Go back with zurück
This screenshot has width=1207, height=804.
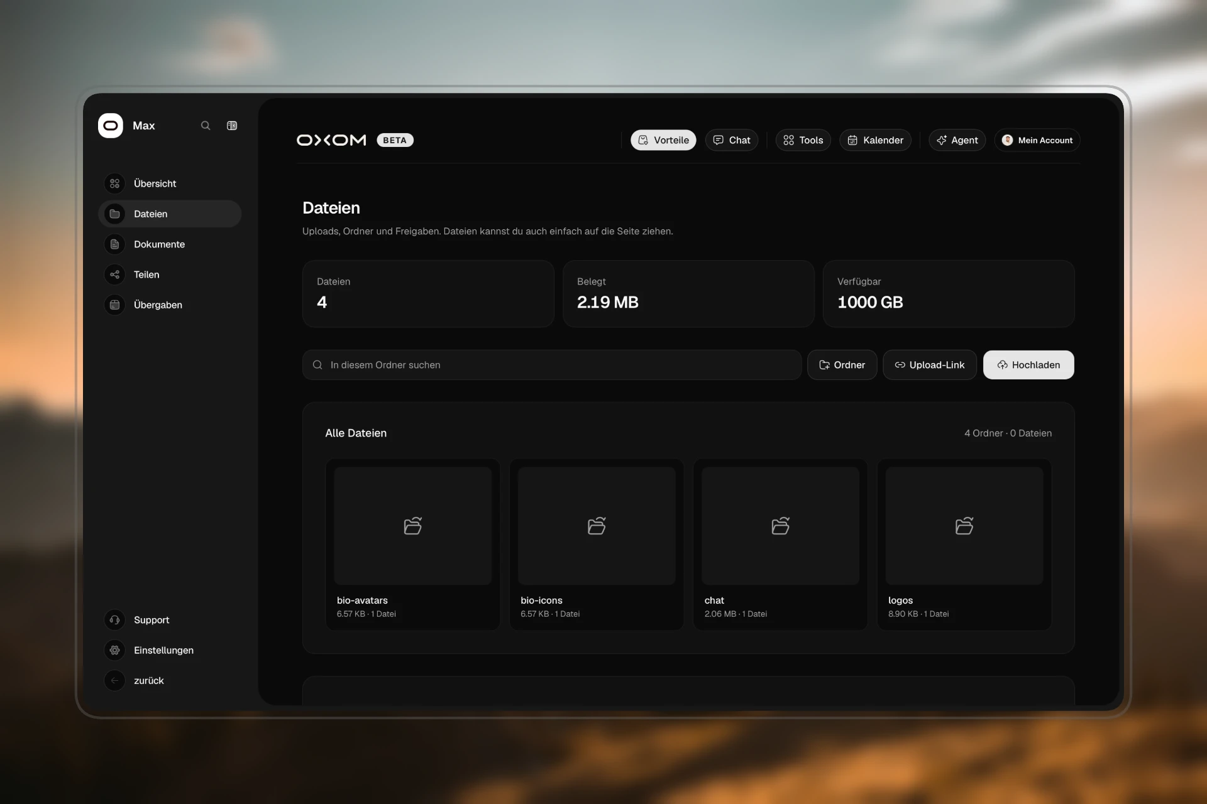pyautogui.click(x=170, y=680)
